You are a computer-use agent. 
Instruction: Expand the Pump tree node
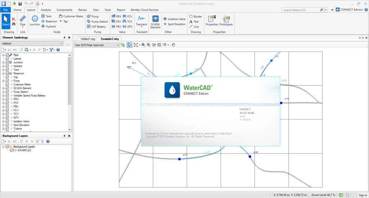click(3, 81)
